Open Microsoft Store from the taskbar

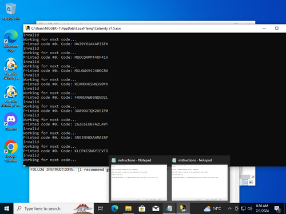(142, 208)
